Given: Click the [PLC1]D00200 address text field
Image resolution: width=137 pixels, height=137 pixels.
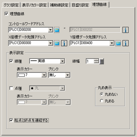Looking at the screenshot, I should point(28,30).
